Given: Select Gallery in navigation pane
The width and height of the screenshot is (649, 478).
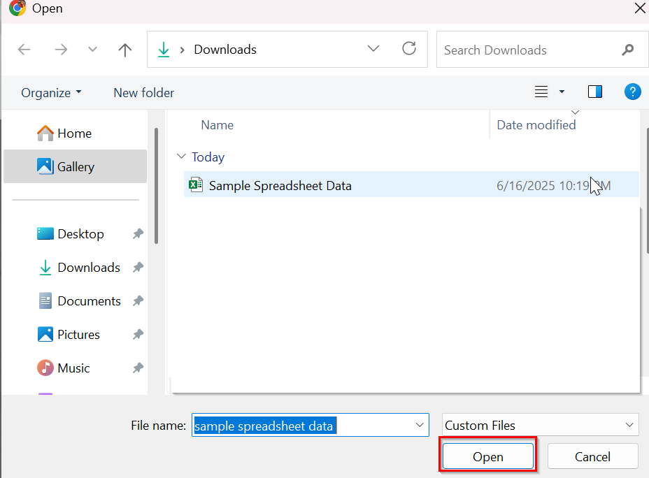Looking at the screenshot, I should [76, 166].
